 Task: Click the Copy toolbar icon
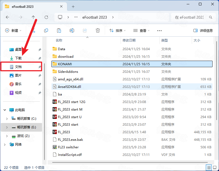[x=46, y=30]
